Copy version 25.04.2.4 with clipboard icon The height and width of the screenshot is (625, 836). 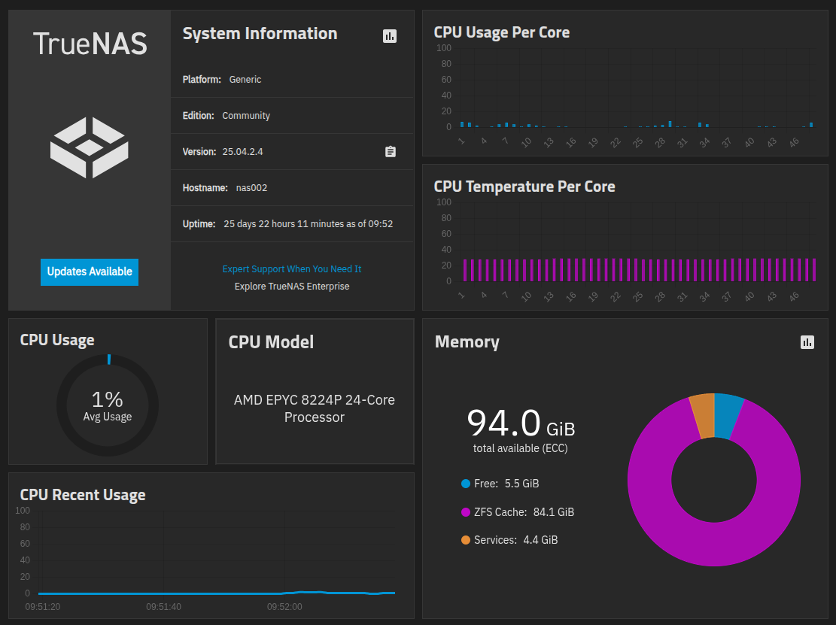tap(390, 152)
